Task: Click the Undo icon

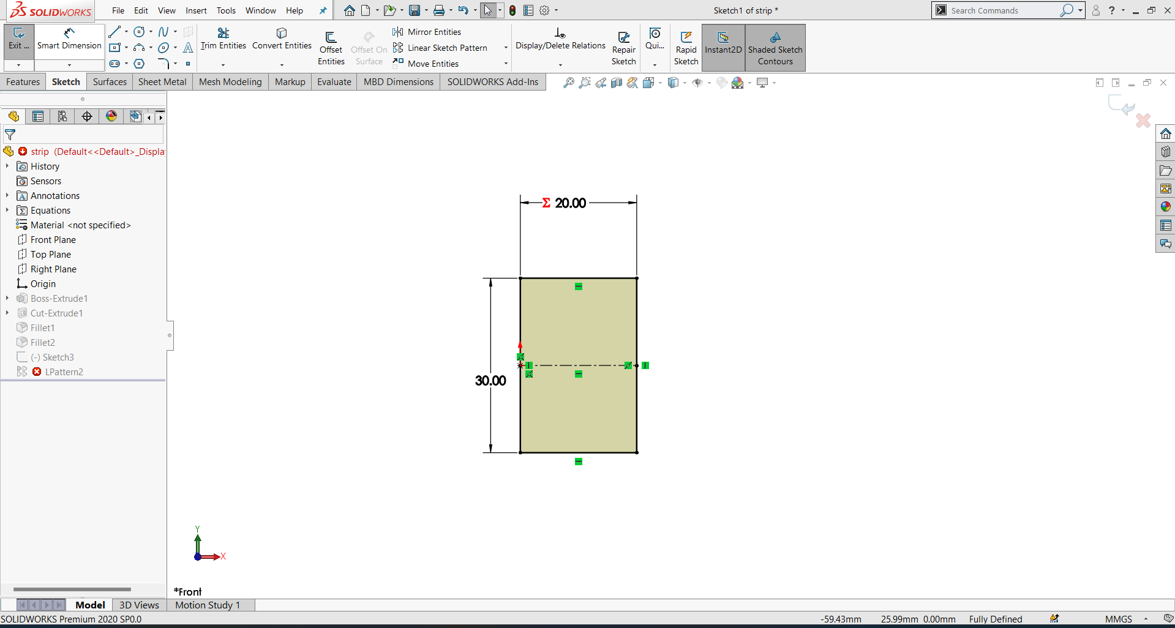Action: tap(464, 10)
